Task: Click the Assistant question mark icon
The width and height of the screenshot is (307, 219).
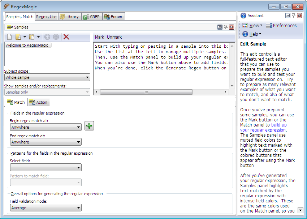Action: 243,16
